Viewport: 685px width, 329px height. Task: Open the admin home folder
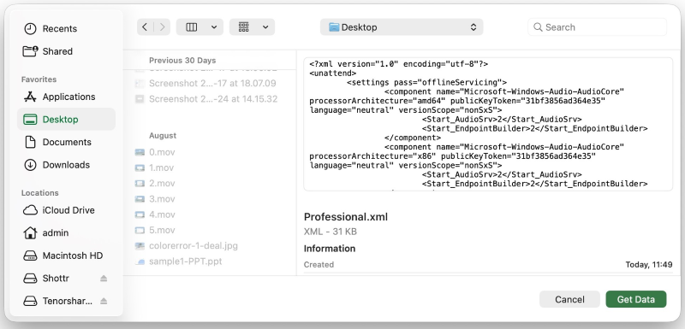pyautogui.click(x=46, y=232)
